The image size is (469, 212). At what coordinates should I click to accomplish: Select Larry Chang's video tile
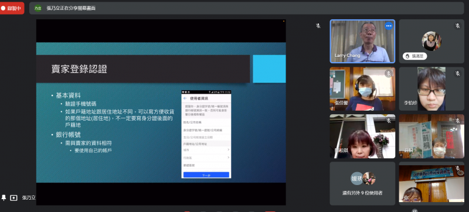click(362, 41)
